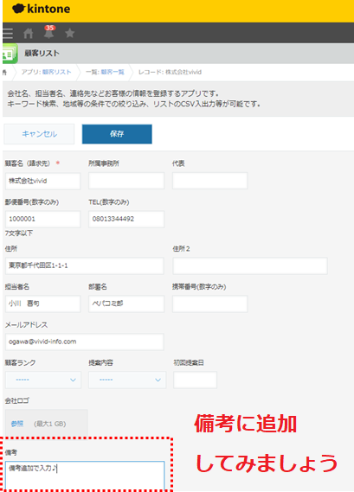Image resolution: width=354 pixels, height=492 pixels.
Task: Click the キャンセル button
Action: 39,134
